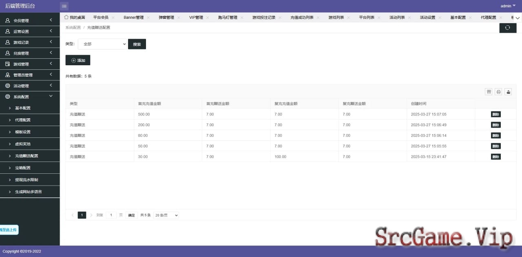Delete the row with 50.00 amount
Image resolution: width=522 pixels, height=257 pixels.
(x=495, y=146)
